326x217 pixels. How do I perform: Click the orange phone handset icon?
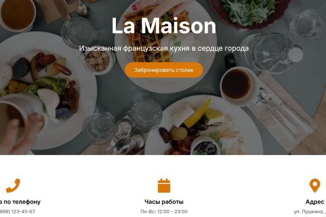(13, 185)
